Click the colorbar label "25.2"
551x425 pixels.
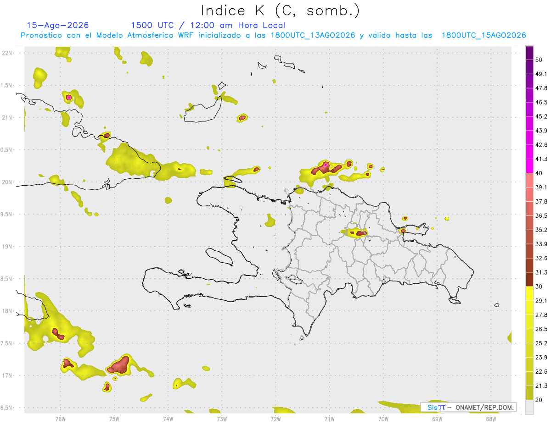(x=541, y=343)
